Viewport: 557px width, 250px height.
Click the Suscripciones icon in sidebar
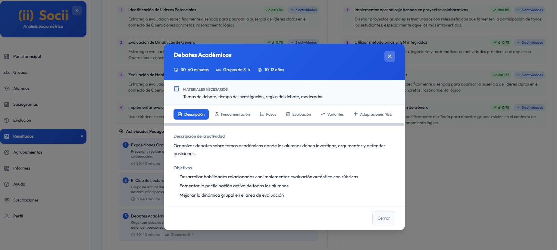pos(7,200)
